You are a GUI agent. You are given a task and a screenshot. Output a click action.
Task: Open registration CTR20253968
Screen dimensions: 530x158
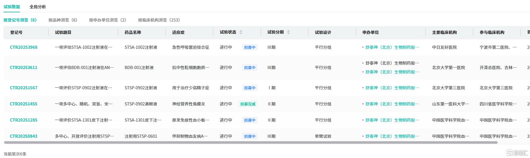(23, 47)
